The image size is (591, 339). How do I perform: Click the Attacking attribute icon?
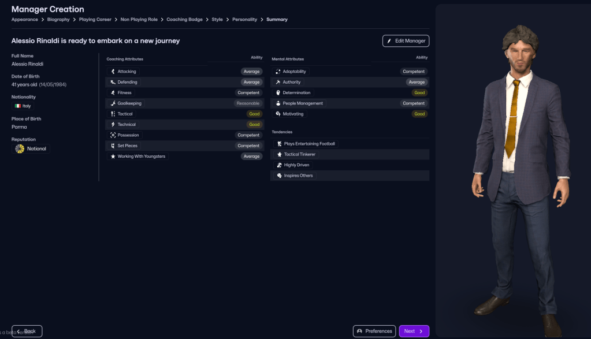pyautogui.click(x=113, y=72)
